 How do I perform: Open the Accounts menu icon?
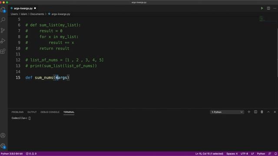pos(3,136)
